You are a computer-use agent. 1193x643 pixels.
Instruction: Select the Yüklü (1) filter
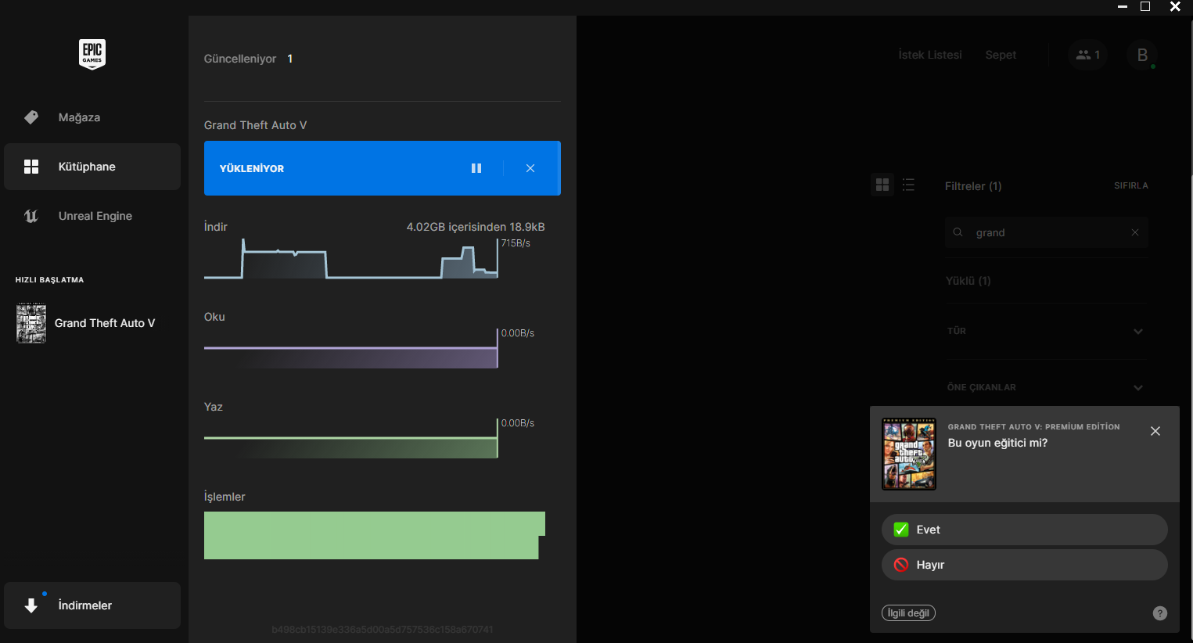click(968, 281)
